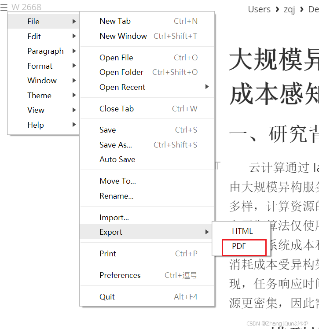Select Open File
Viewport: 319px width, 329px height.
[147, 58]
